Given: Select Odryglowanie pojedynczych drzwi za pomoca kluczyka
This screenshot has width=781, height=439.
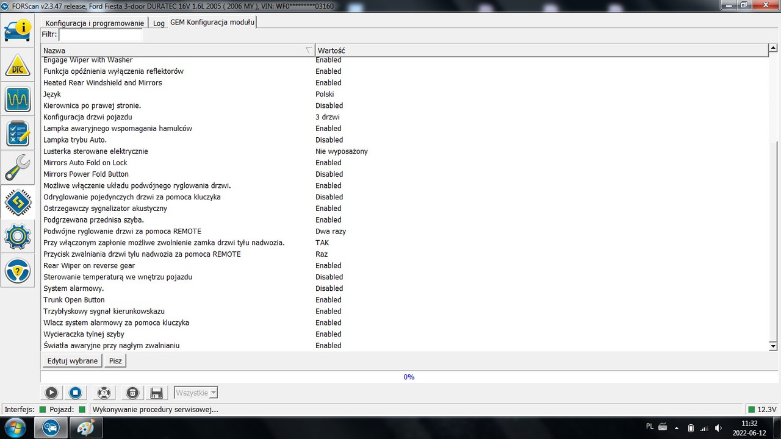Looking at the screenshot, I should pos(405,197).
